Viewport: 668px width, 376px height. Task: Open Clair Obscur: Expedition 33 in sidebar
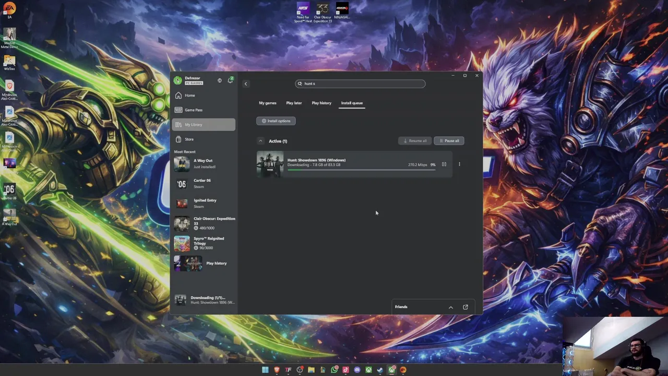click(x=204, y=224)
